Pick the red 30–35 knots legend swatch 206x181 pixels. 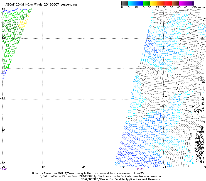(x=168, y=3)
